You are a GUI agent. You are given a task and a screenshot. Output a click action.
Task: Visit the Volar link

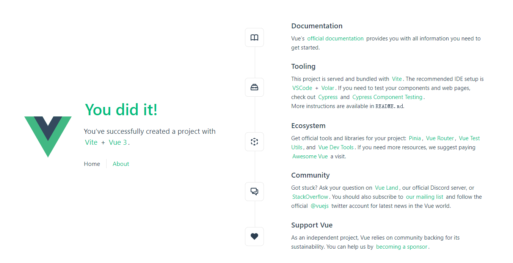(x=328, y=88)
